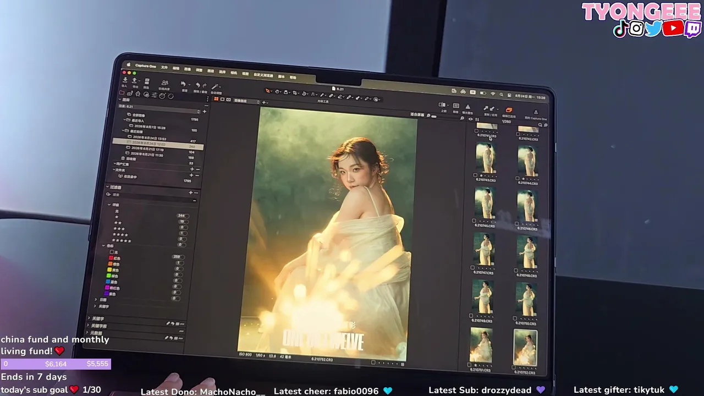Open the 帮助 menu
This screenshot has width=704, height=396.
293,77
